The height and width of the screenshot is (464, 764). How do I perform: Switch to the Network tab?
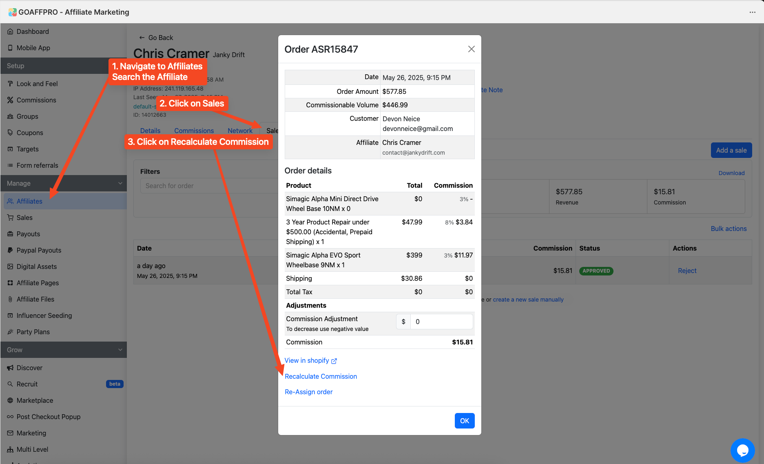click(x=240, y=131)
